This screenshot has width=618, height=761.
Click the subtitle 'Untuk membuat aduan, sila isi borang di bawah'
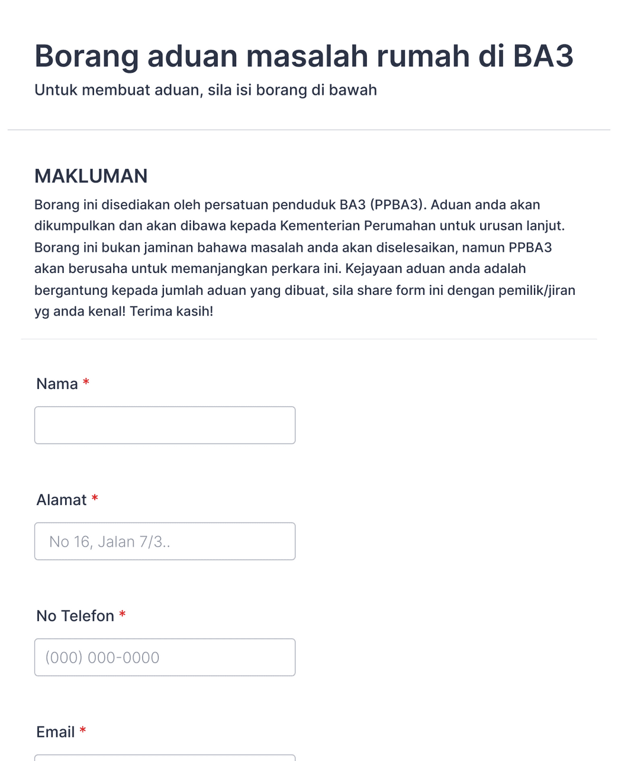click(206, 90)
